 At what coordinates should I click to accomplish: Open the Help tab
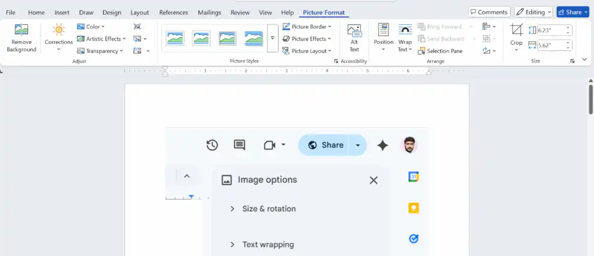pos(288,13)
